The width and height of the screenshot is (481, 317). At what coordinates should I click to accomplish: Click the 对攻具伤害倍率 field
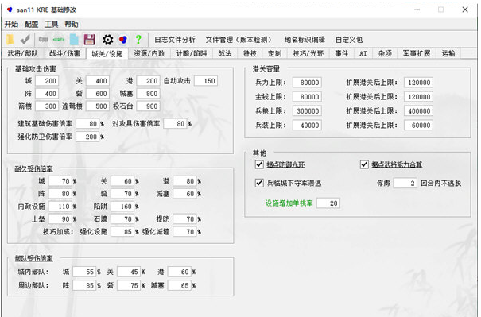pyautogui.click(x=175, y=124)
